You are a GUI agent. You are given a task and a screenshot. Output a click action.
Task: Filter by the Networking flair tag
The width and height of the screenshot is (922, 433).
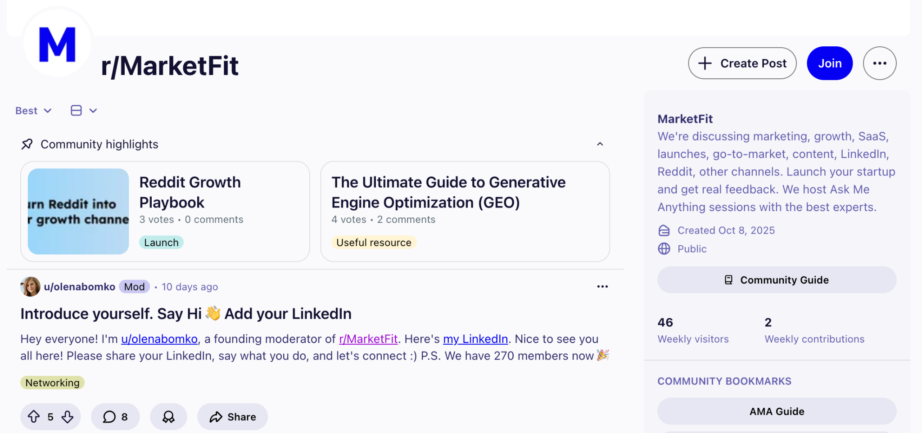(52, 383)
